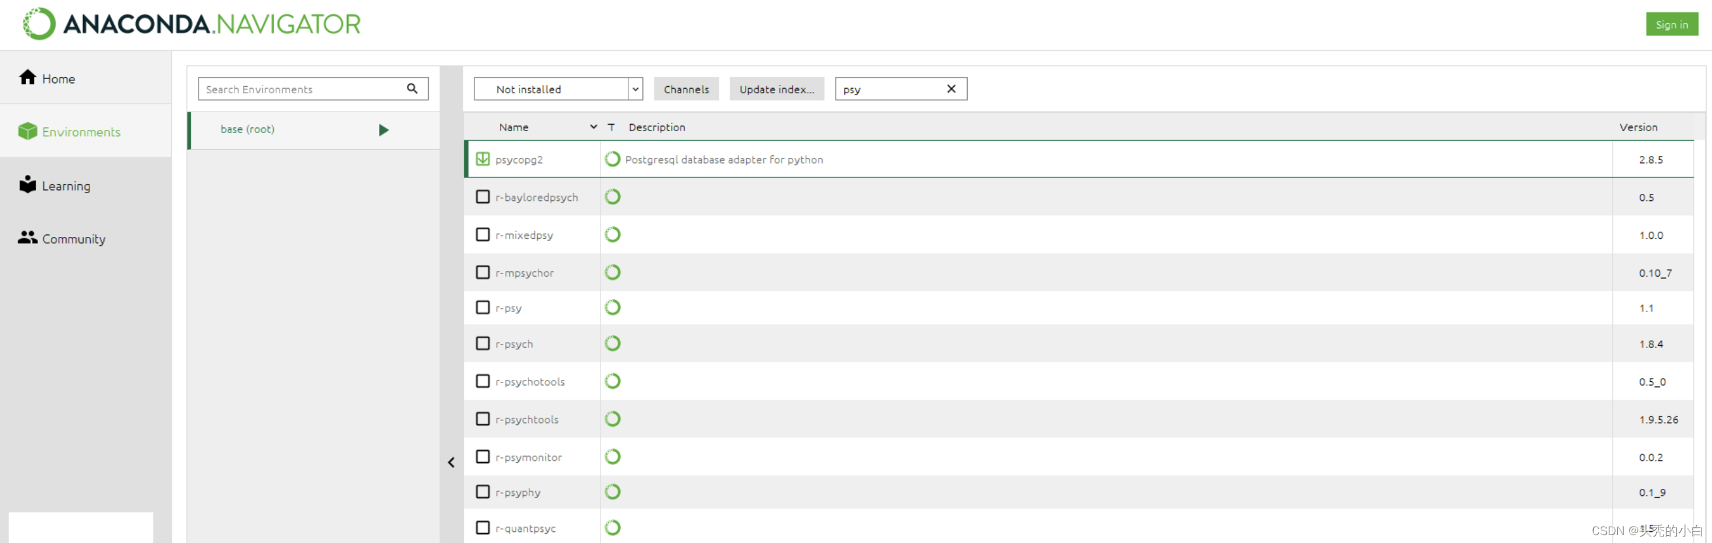Image resolution: width=1712 pixels, height=543 pixels.
Task: Check the r-psych package checkbox
Action: point(483,344)
